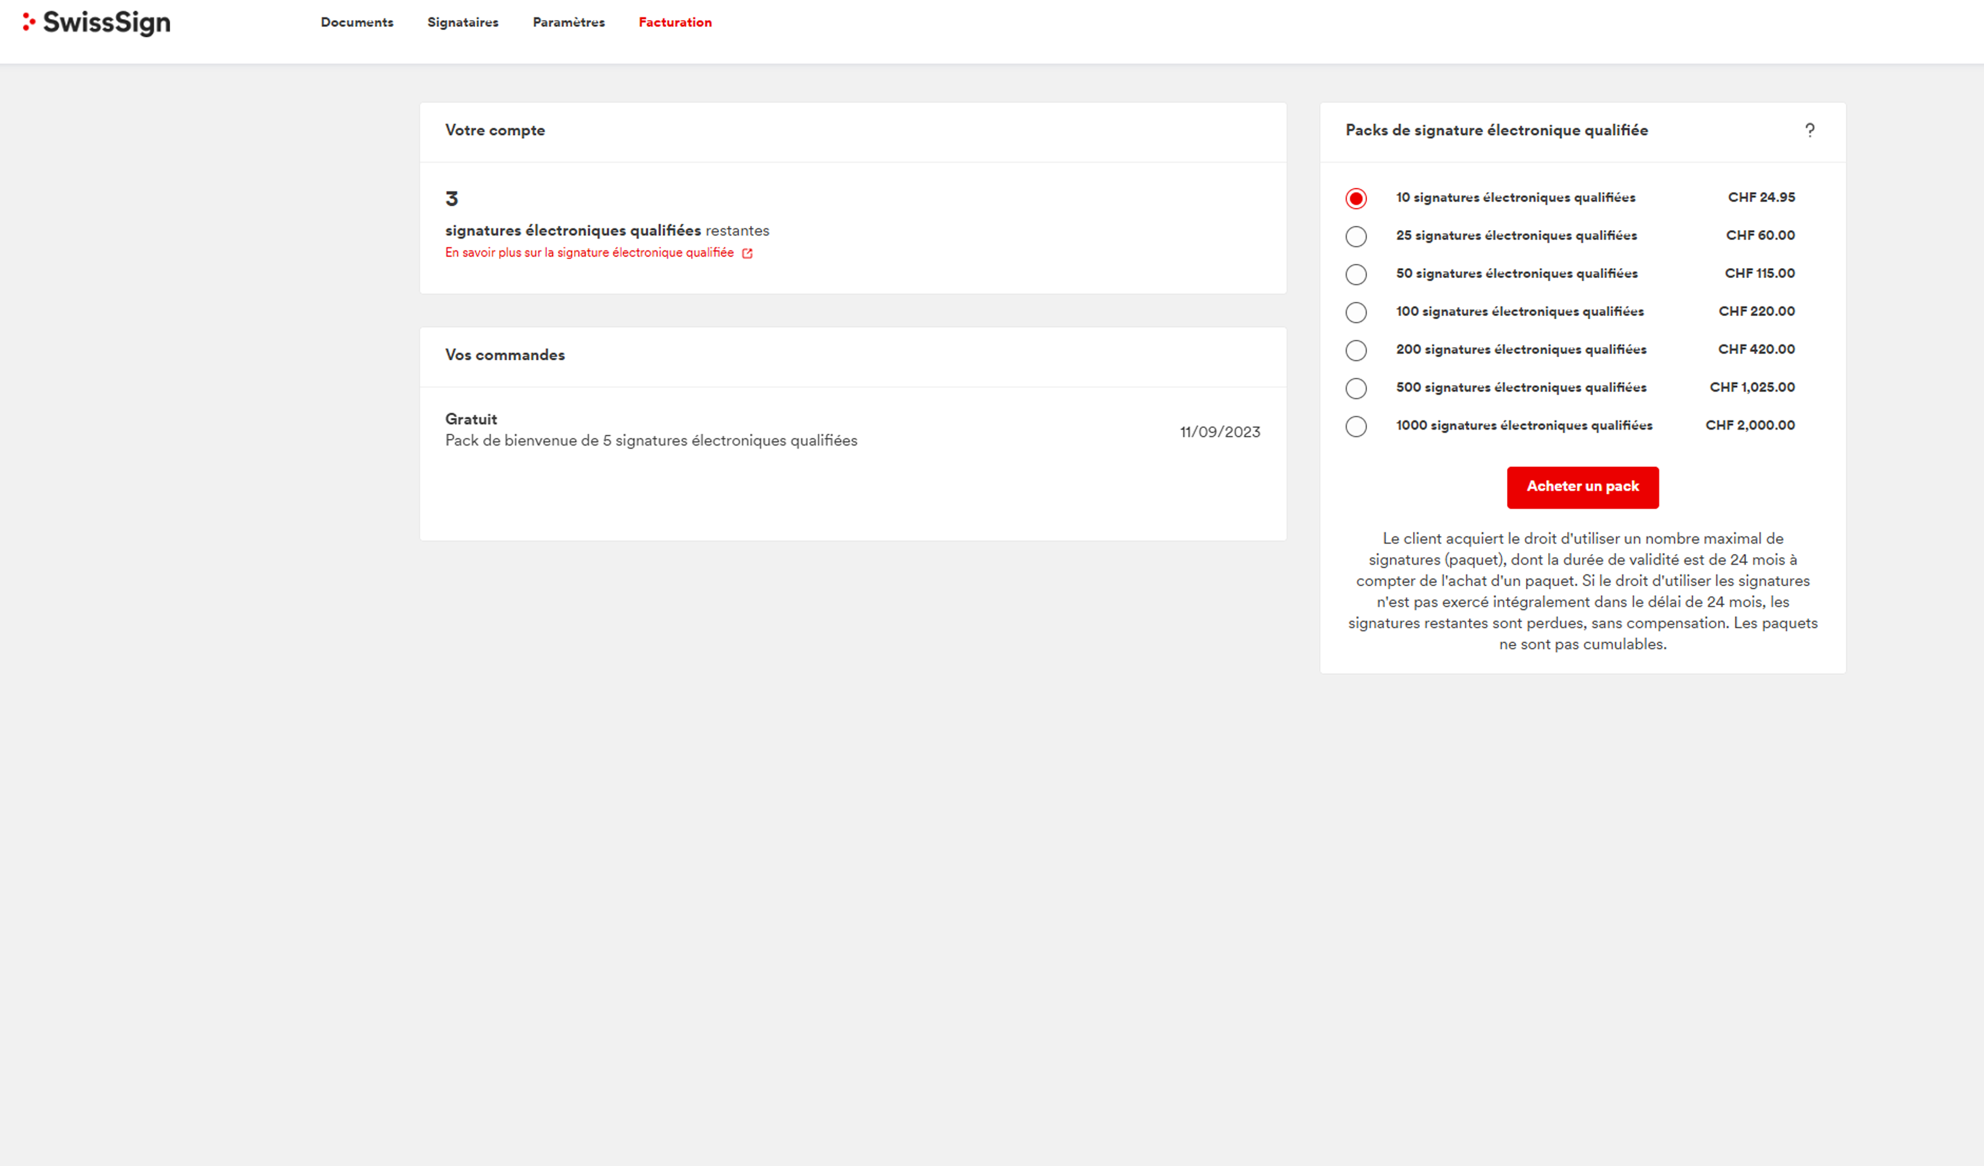
Task: Select the 25 signatures pack option
Action: pos(1356,236)
